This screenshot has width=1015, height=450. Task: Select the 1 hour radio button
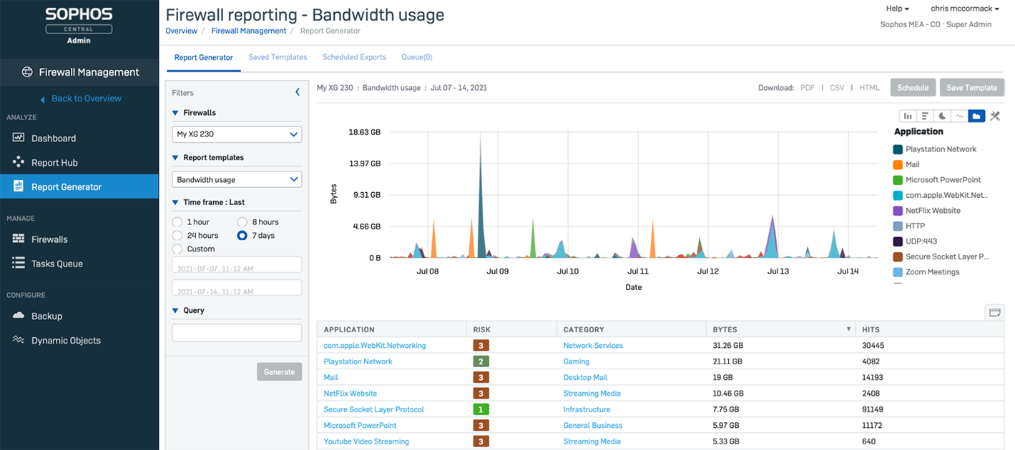[x=176, y=221]
